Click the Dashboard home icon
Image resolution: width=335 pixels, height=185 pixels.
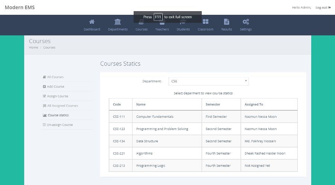(92, 22)
